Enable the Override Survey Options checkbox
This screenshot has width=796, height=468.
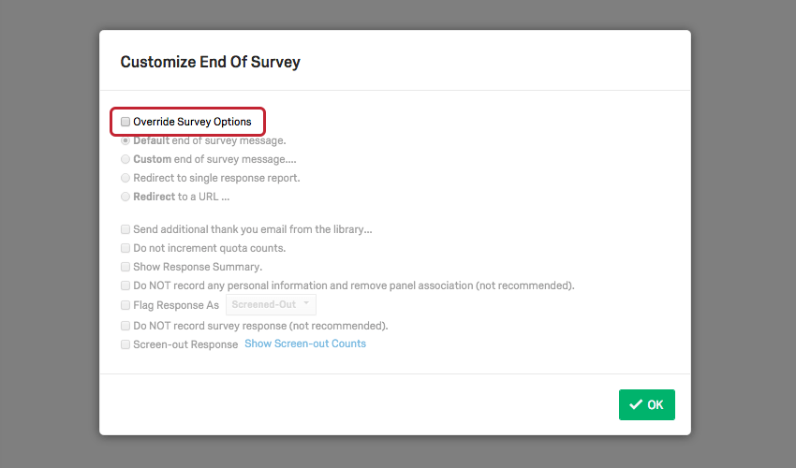tap(125, 122)
